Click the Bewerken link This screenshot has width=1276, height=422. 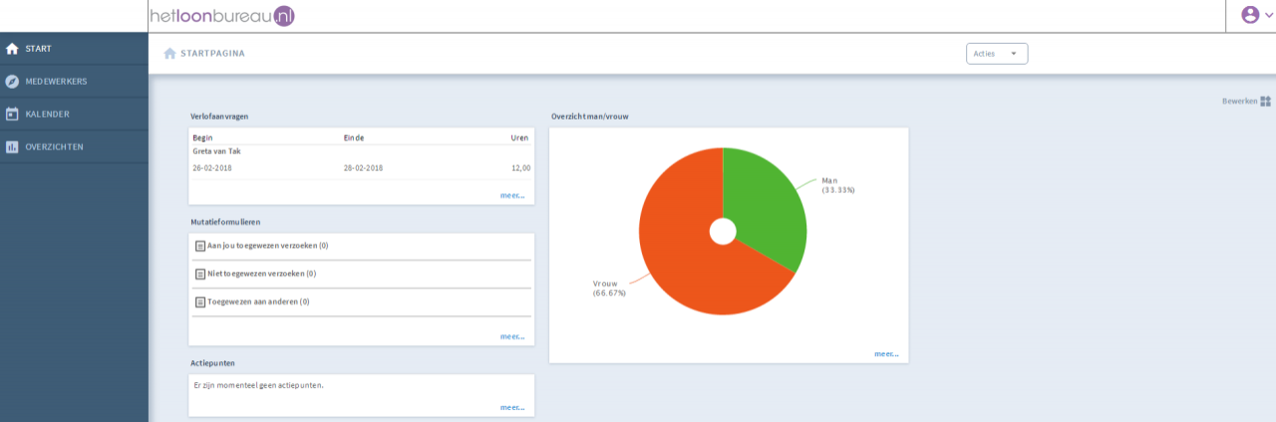(x=1240, y=102)
